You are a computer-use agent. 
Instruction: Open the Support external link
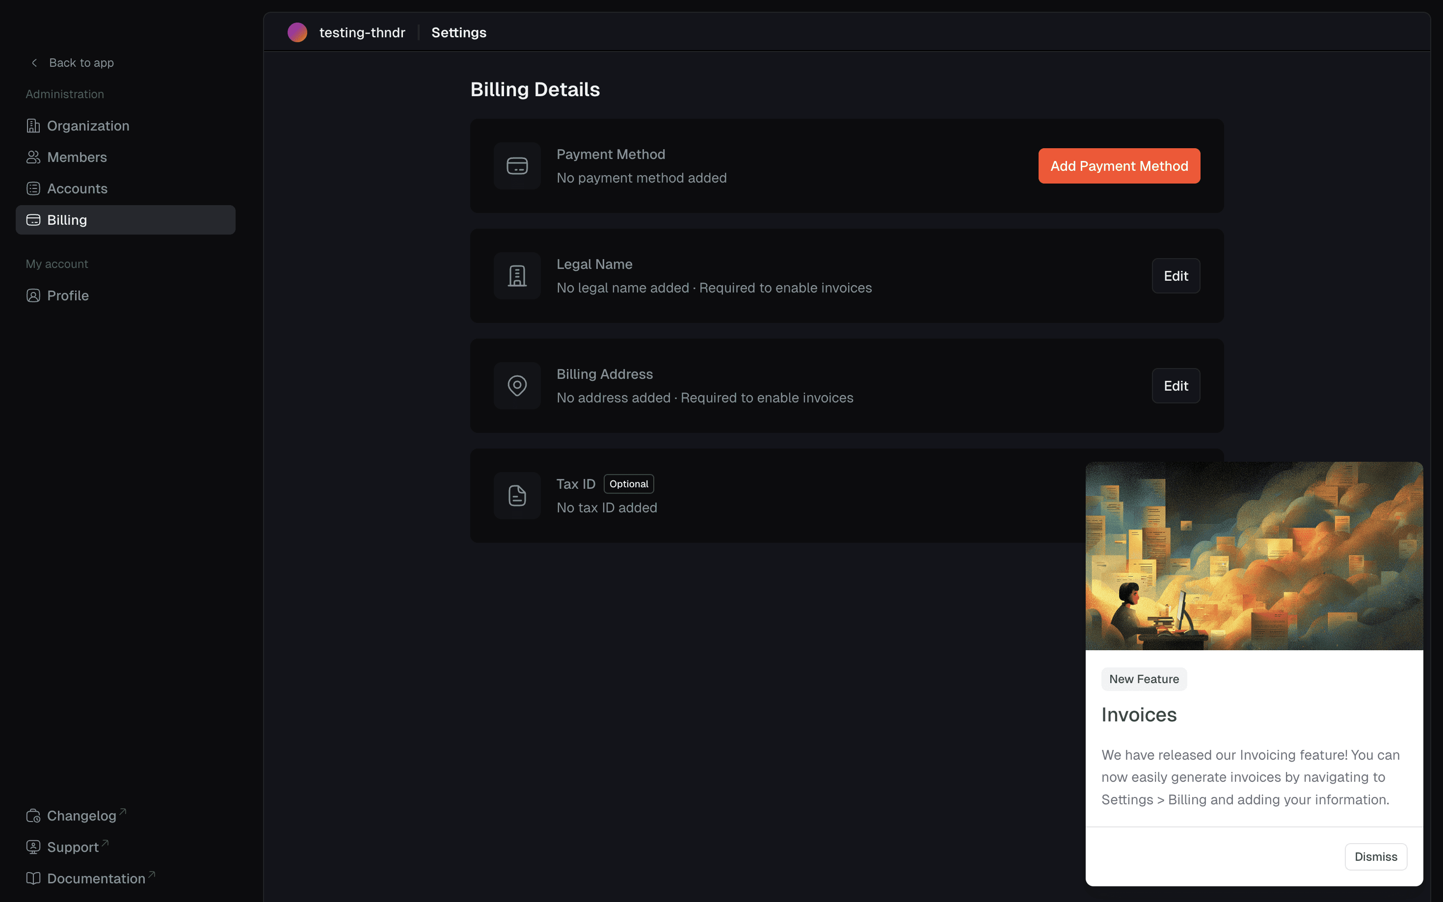tap(73, 847)
